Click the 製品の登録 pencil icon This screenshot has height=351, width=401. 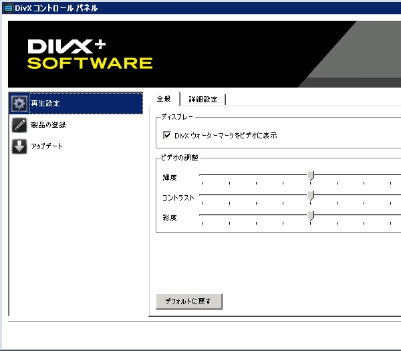(x=19, y=125)
